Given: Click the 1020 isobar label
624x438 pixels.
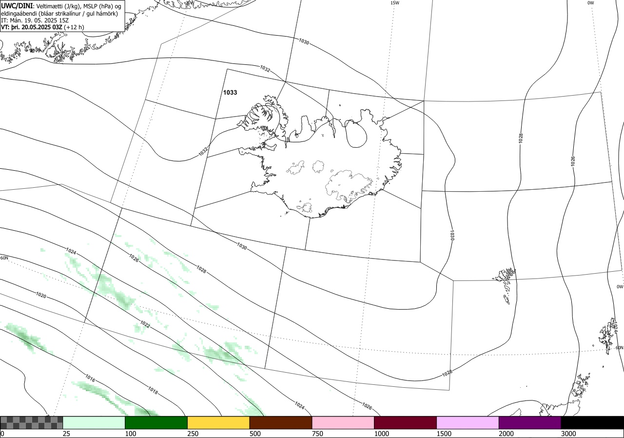Looking at the screenshot, I should [x=41, y=296].
